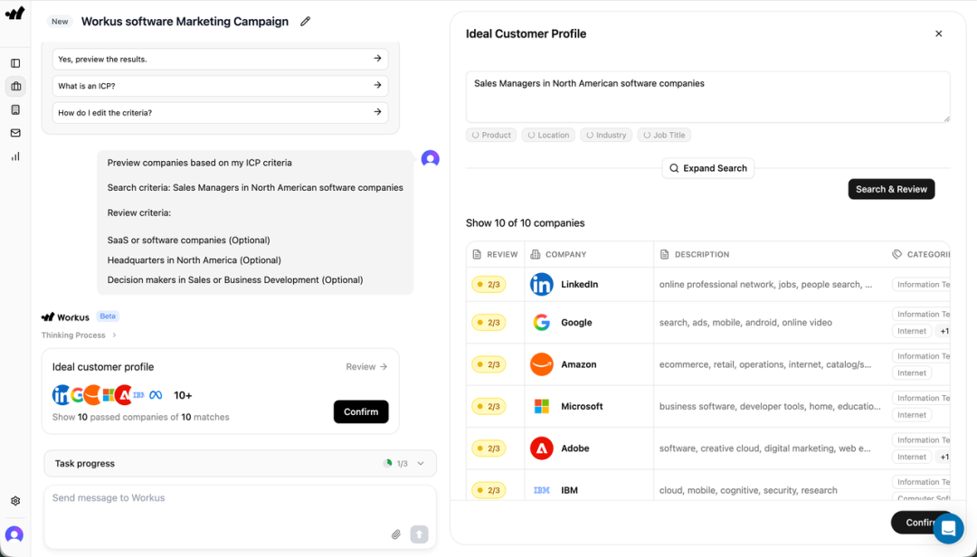
Task: Open the mail envelope icon in sidebar
Action: coord(15,133)
